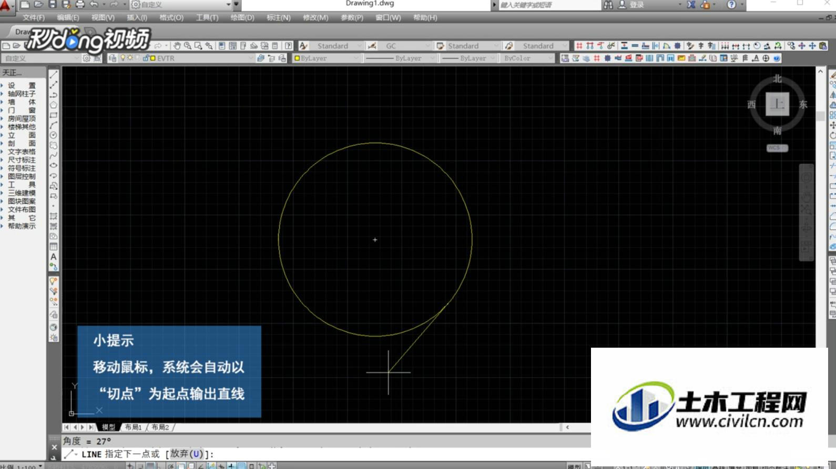
Task: Select the Line draw tool
Action: [54, 75]
